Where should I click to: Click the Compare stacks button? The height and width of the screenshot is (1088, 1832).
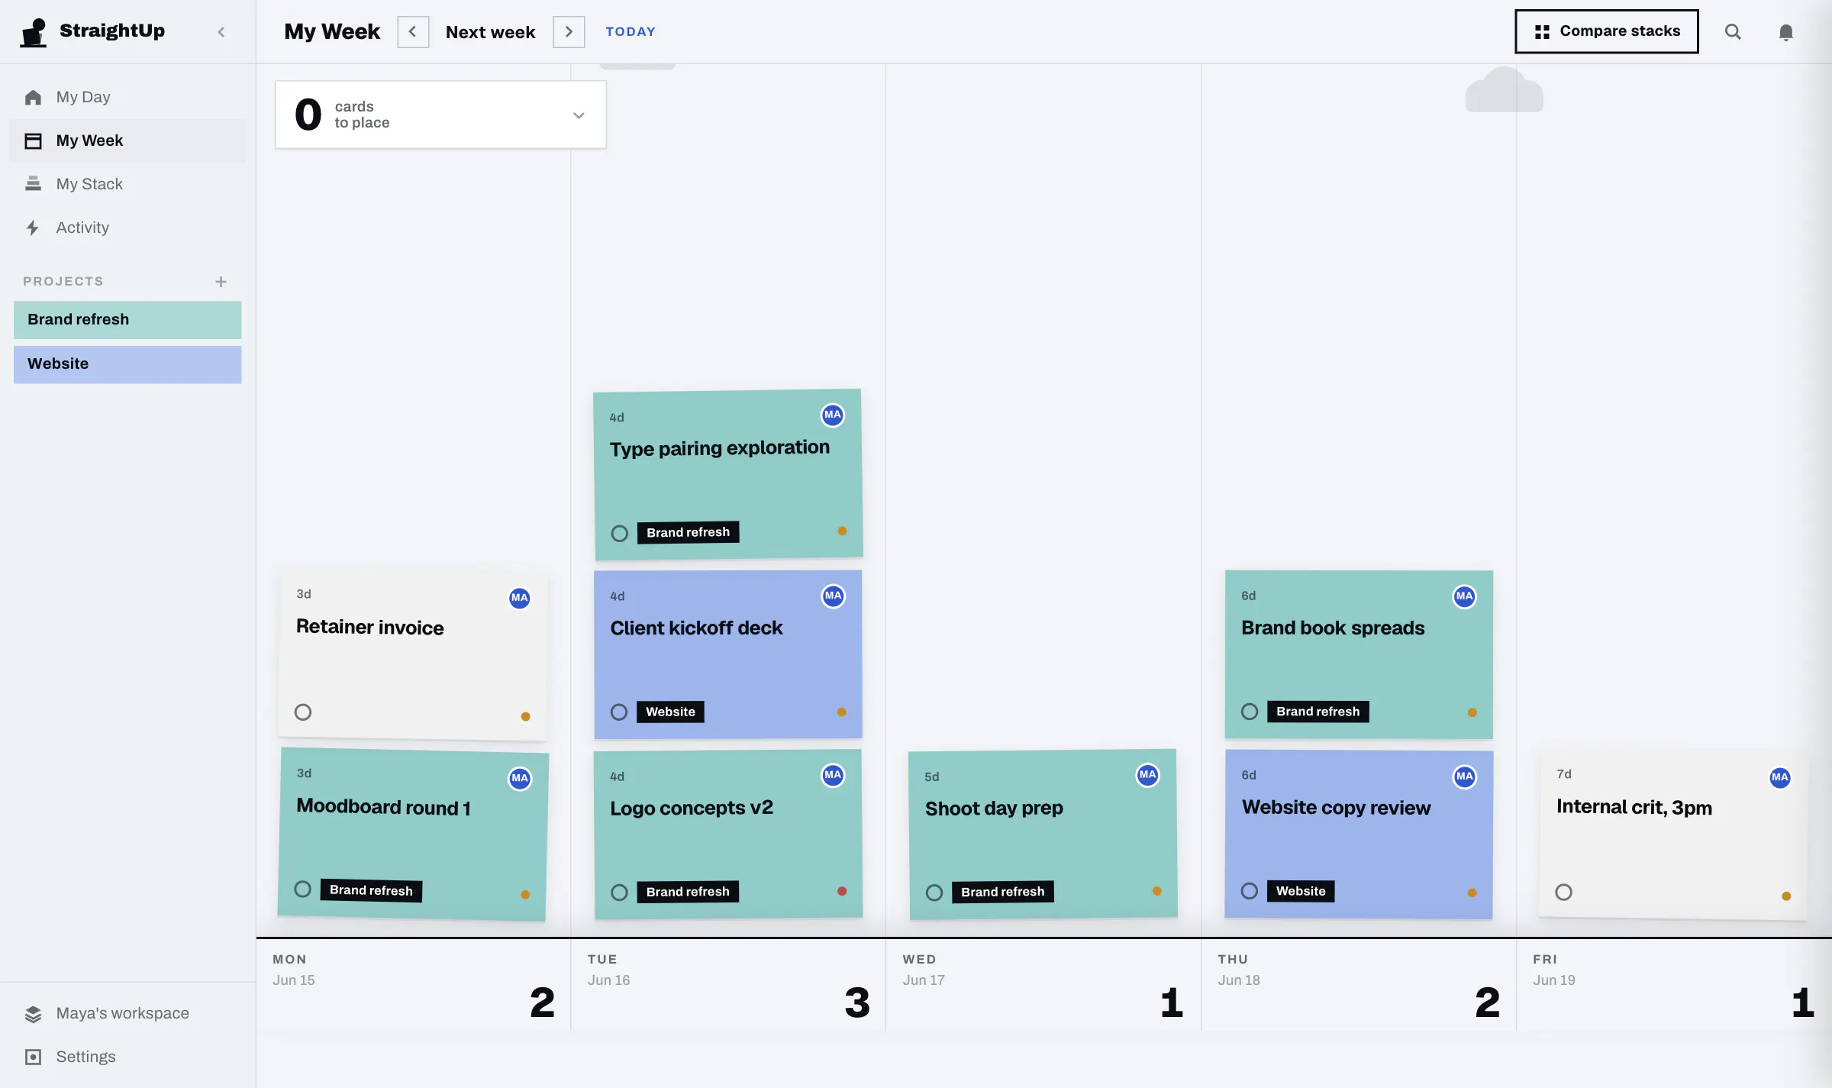(x=1607, y=31)
